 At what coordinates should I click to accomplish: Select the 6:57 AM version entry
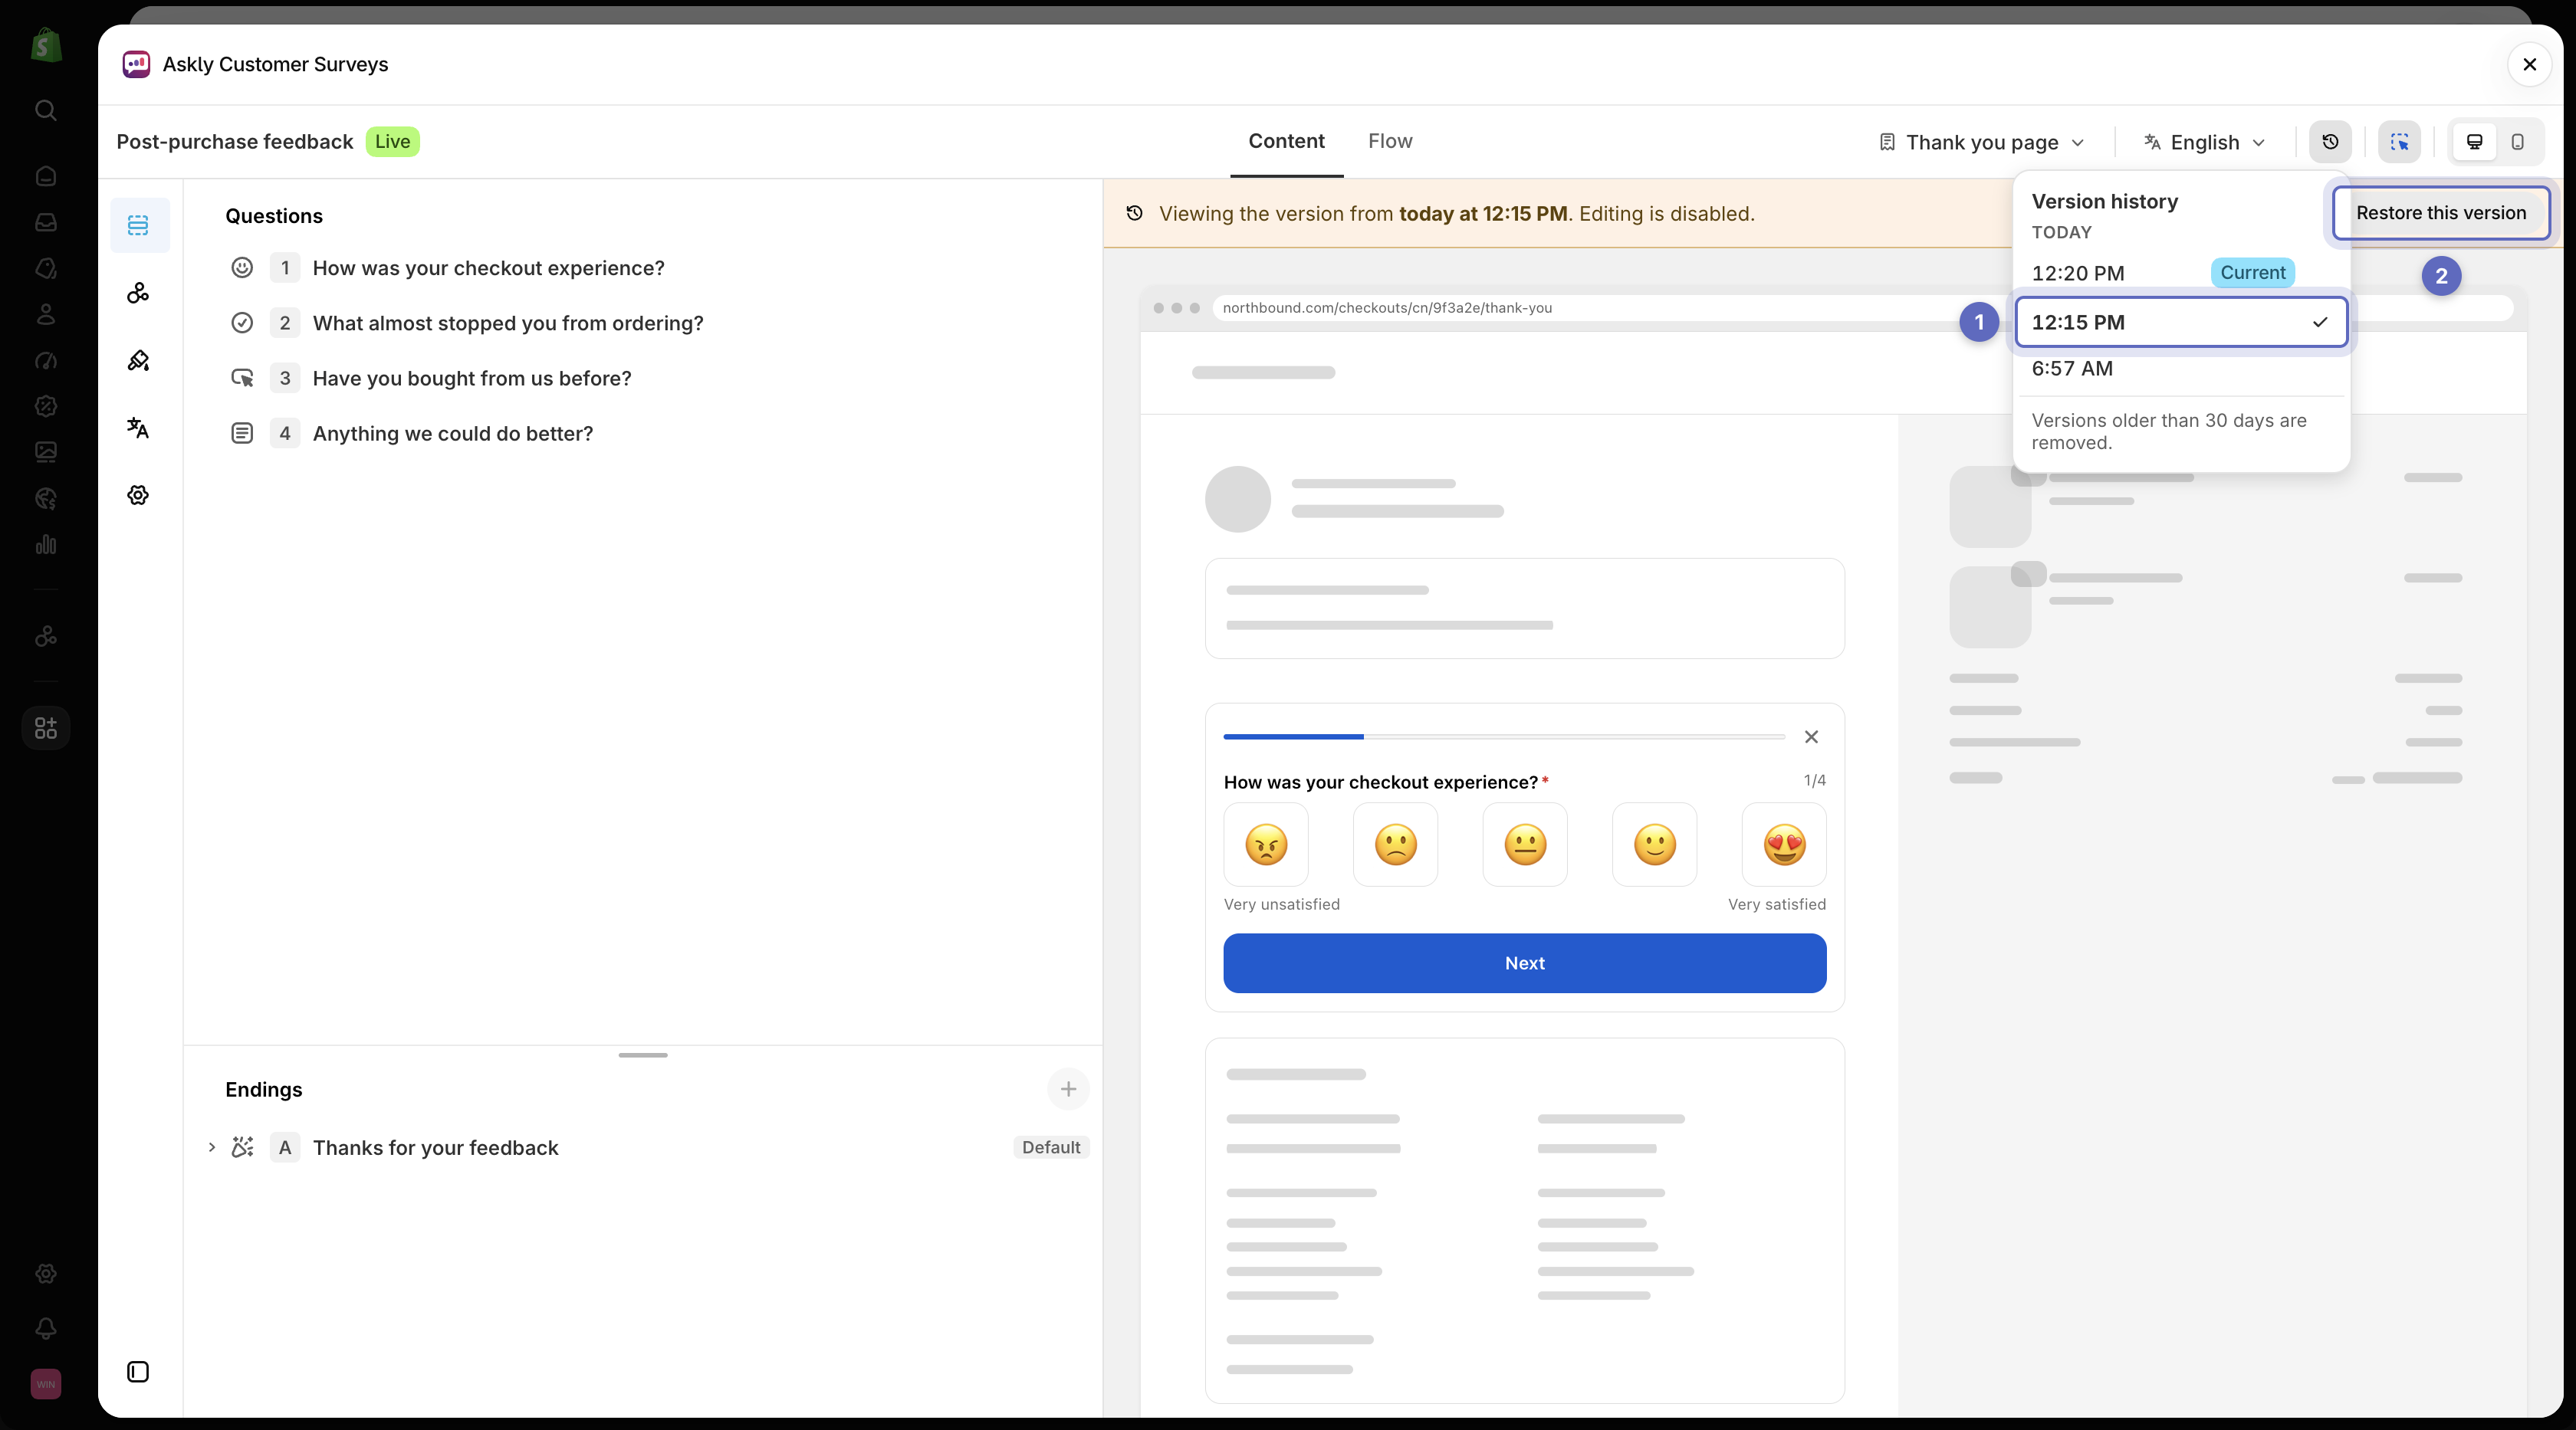coord(2180,369)
